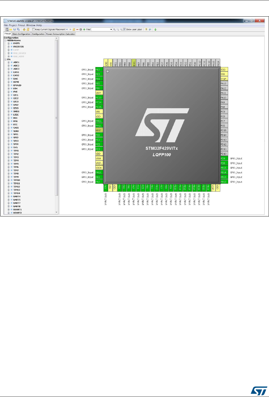This screenshot has height=397, width=269.
Task: Click the Undo arrow in toolbar
Action: [x=67, y=29]
